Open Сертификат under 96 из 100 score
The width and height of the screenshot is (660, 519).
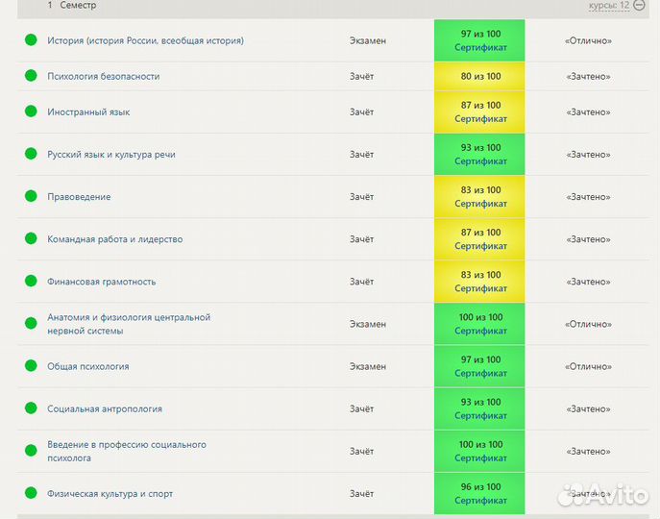click(480, 501)
